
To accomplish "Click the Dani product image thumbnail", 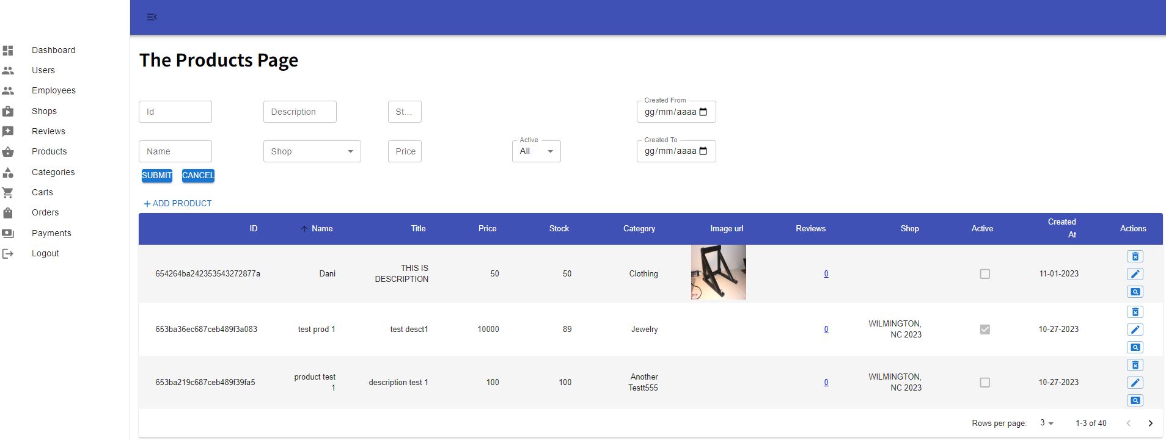I will click(x=718, y=272).
